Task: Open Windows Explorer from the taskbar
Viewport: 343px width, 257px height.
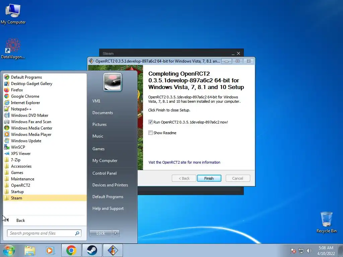Action: coord(30,250)
